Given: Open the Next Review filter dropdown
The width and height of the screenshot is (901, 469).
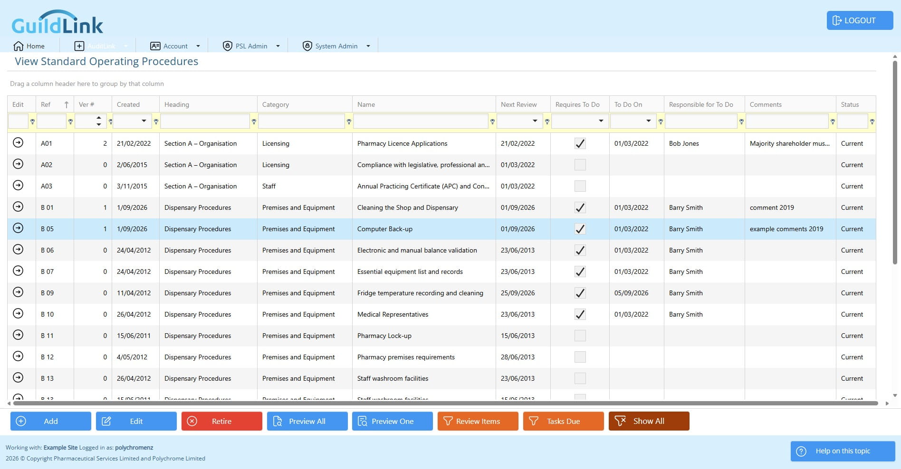Looking at the screenshot, I should pos(535,121).
